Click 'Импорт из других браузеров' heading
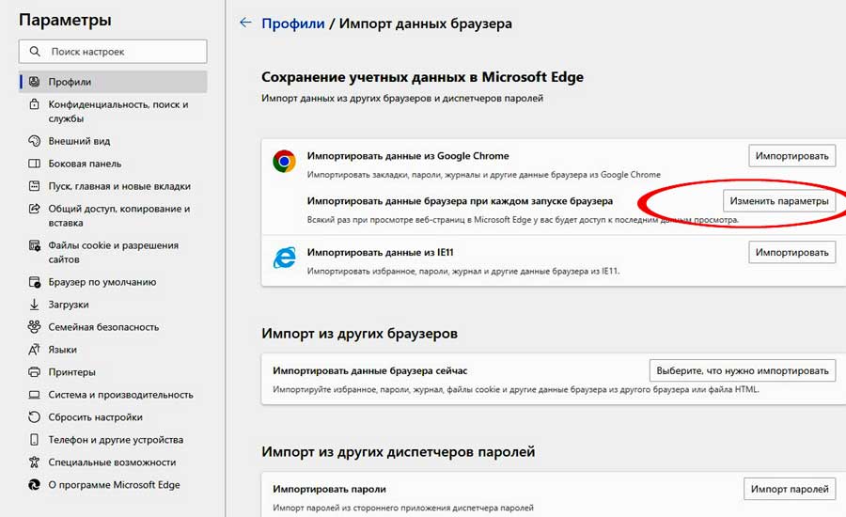This screenshot has height=517, width=846. pyautogui.click(x=359, y=334)
